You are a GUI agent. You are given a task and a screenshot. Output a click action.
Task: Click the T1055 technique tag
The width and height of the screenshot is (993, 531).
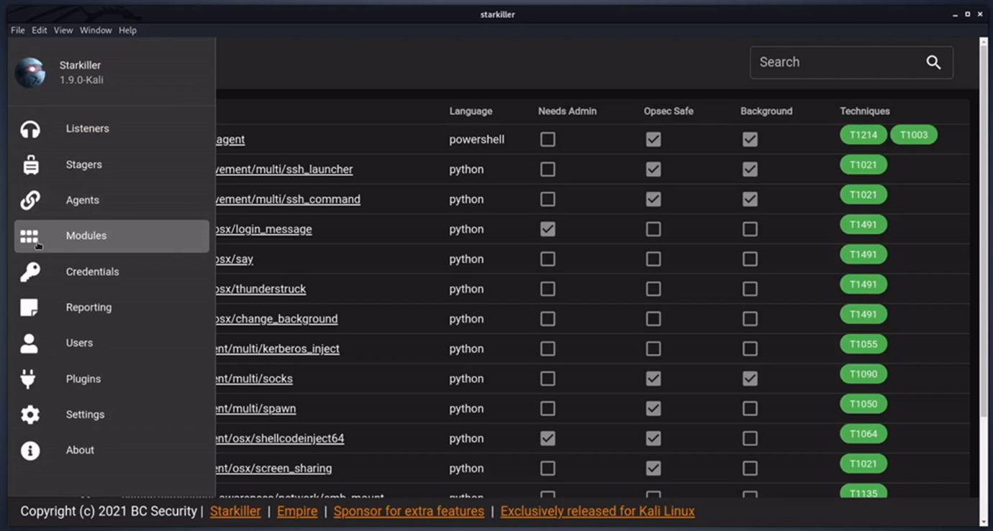click(863, 344)
